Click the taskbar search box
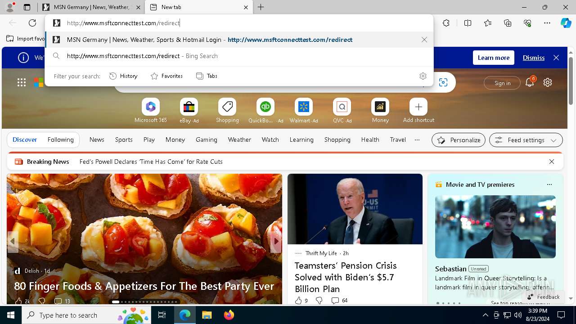The height and width of the screenshot is (324, 576). pyautogui.click(x=86, y=315)
